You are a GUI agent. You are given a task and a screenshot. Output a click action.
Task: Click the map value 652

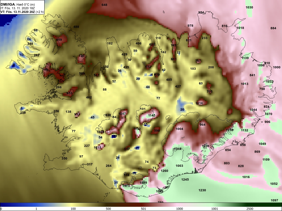pyautogui.click(x=148, y=67)
